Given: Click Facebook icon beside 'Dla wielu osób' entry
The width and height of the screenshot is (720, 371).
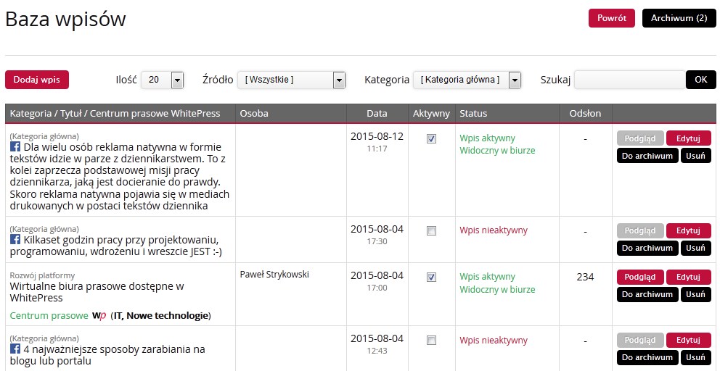Looking at the screenshot, I should [15, 146].
